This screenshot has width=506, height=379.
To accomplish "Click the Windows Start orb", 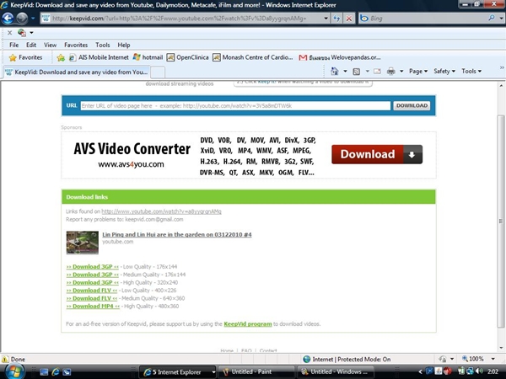I will (x=14, y=371).
